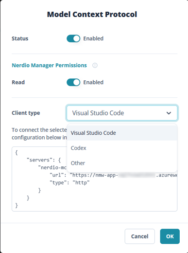Image resolution: width=188 pixels, height=253 pixels.
Task: Open the Nerdio Manager Permissions heading link
Action: coord(50,65)
